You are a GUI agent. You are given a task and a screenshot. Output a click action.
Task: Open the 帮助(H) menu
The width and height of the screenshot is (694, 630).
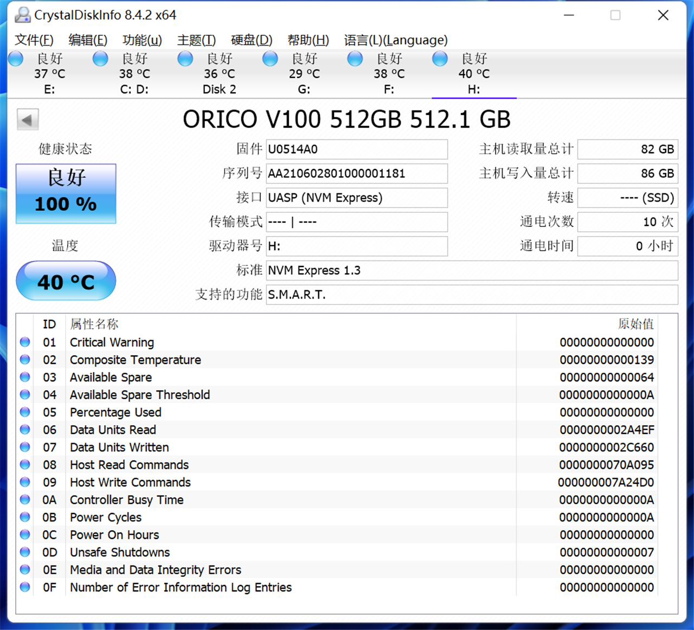tap(308, 40)
